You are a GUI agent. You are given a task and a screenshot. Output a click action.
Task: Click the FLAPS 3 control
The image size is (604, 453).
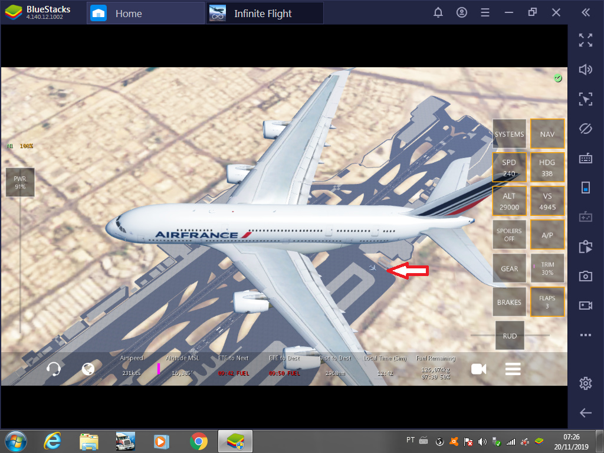click(x=547, y=302)
